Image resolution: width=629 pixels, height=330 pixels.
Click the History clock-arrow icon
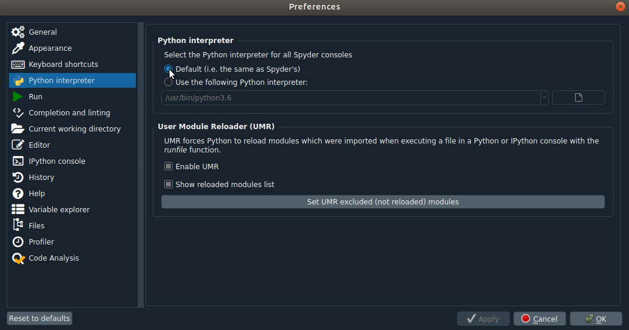point(18,177)
